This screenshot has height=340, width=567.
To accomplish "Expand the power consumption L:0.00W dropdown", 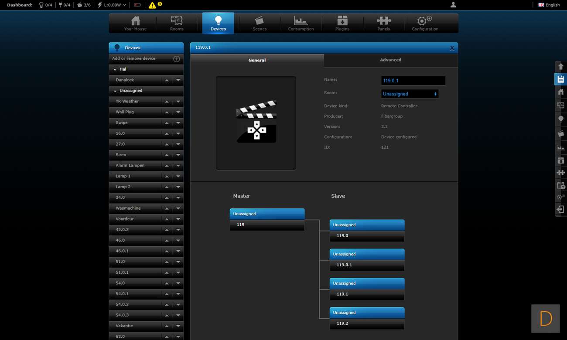I will [124, 5].
